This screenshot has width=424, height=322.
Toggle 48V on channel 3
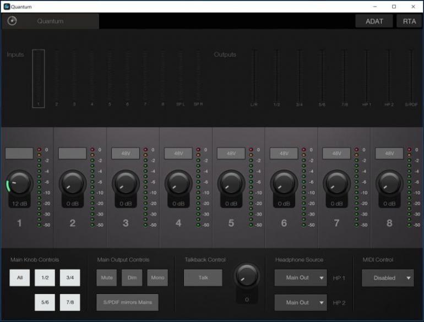click(126, 154)
